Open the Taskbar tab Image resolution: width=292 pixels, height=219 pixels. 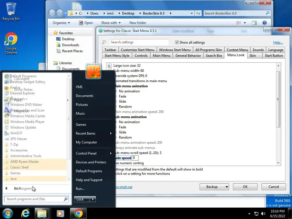click(x=110, y=50)
